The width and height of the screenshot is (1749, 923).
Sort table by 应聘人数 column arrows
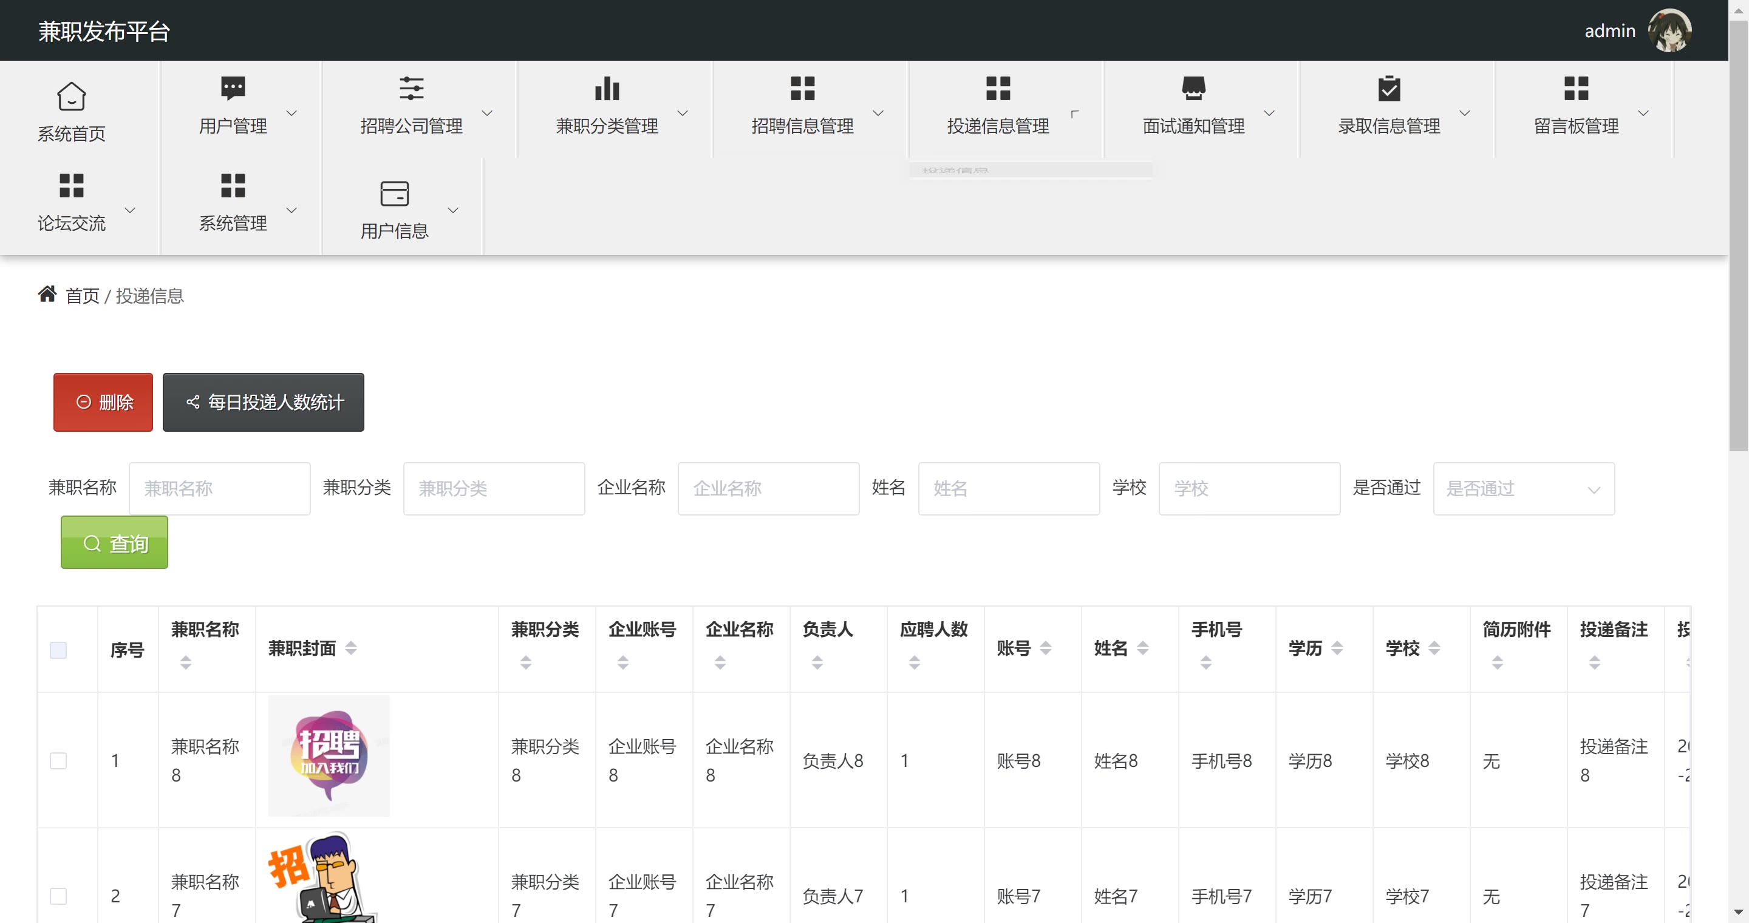(914, 662)
